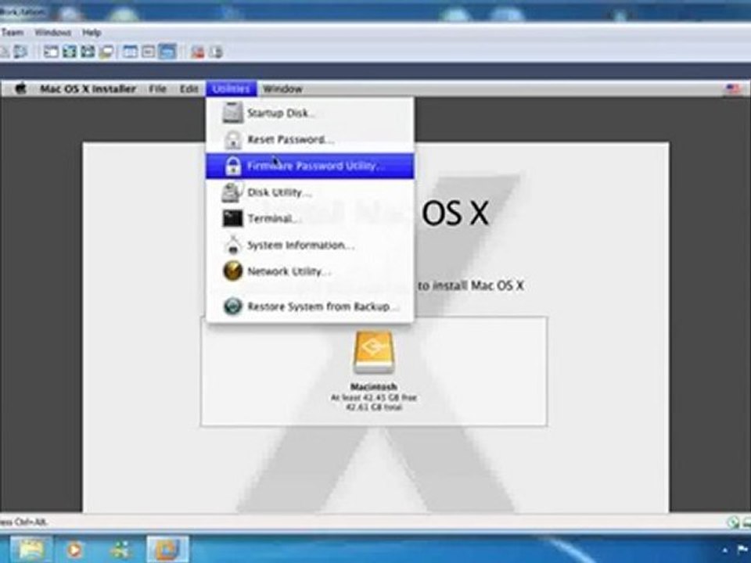Click the Firmware Password Utility lock icon
The image size is (751, 563).
click(233, 166)
